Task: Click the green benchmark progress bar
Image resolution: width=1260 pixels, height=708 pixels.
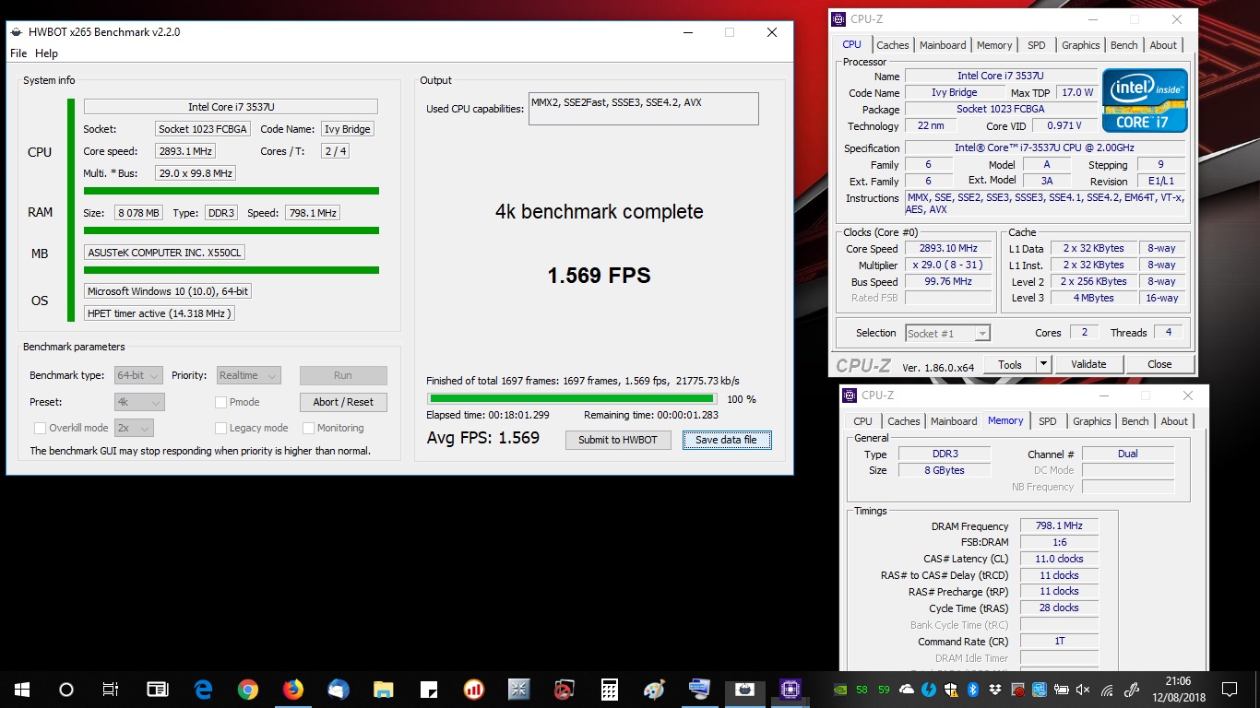Action: 571,399
